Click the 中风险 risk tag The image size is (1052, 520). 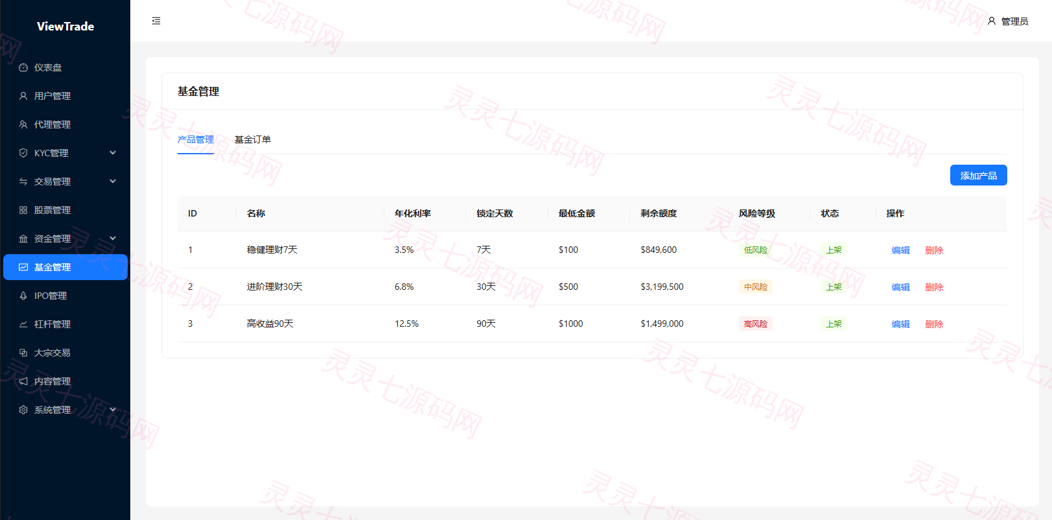click(x=756, y=287)
